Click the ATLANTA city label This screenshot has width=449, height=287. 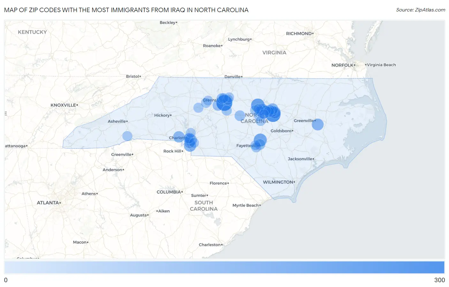click(48, 203)
